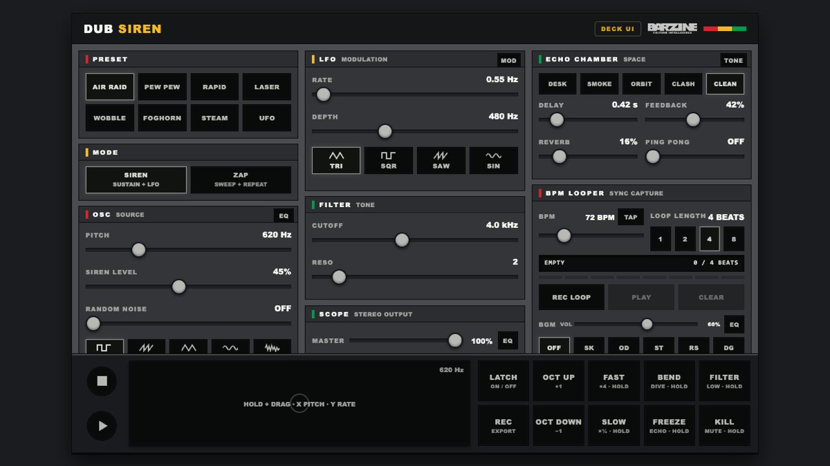Tap tempo with the TAP button
The width and height of the screenshot is (830, 466).
point(631,217)
